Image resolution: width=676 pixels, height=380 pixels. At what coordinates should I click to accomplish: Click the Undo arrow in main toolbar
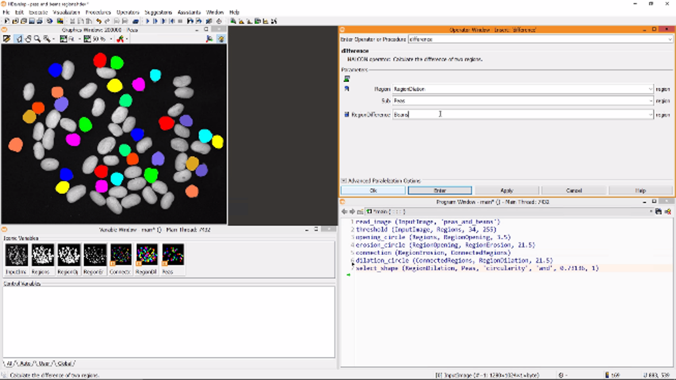coord(99,21)
